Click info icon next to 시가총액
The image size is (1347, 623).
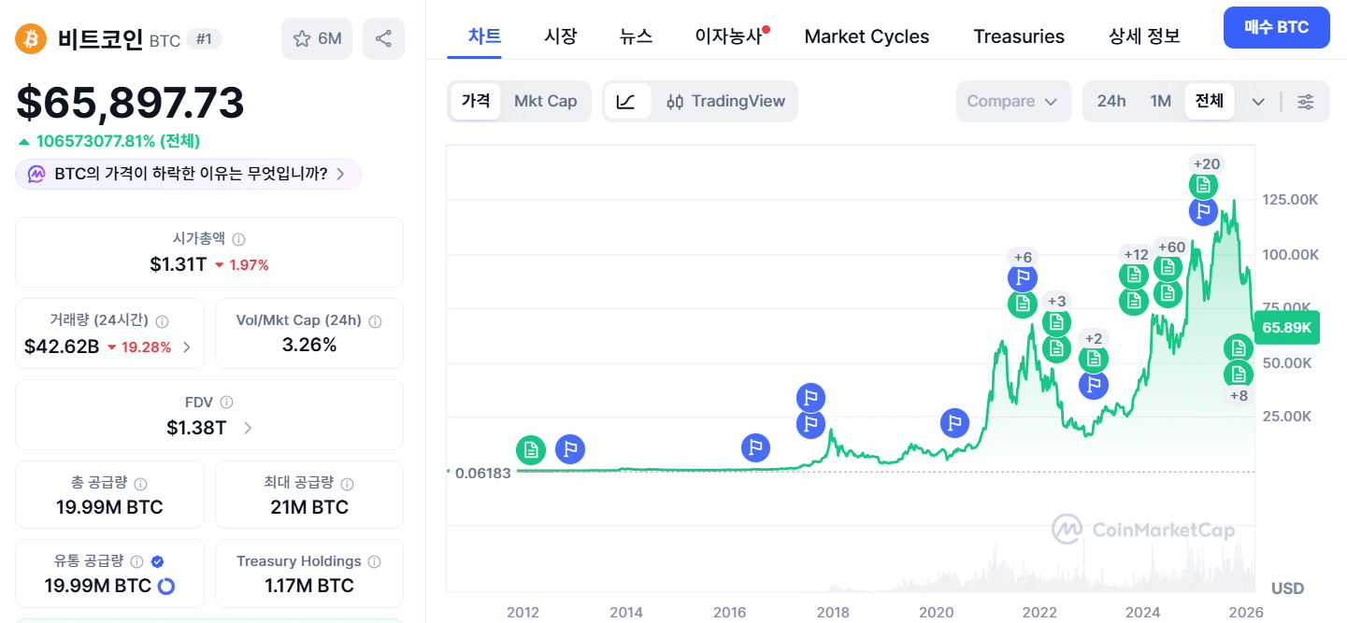[x=238, y=239]
